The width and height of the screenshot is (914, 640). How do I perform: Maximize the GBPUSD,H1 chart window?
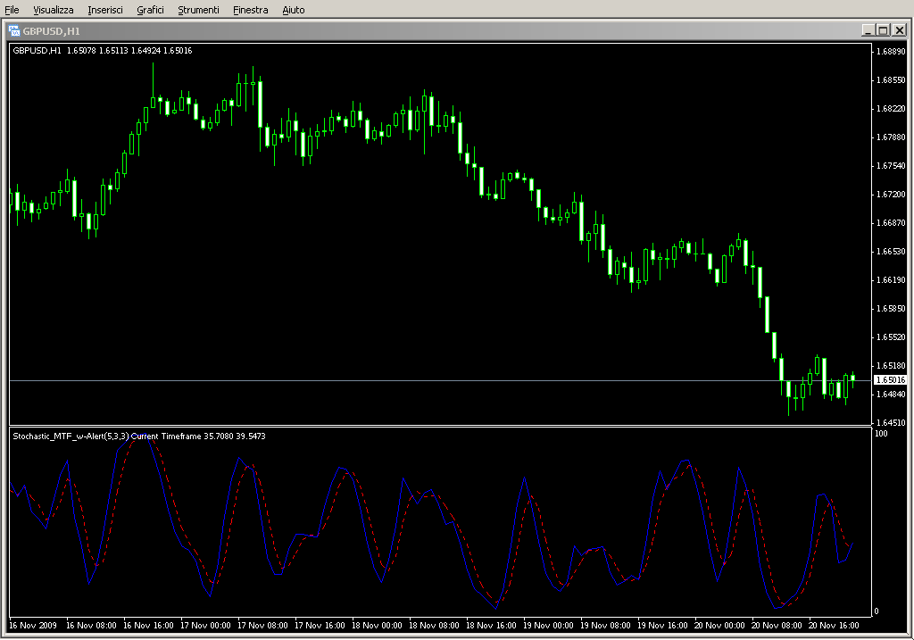(x=884, y=30)
